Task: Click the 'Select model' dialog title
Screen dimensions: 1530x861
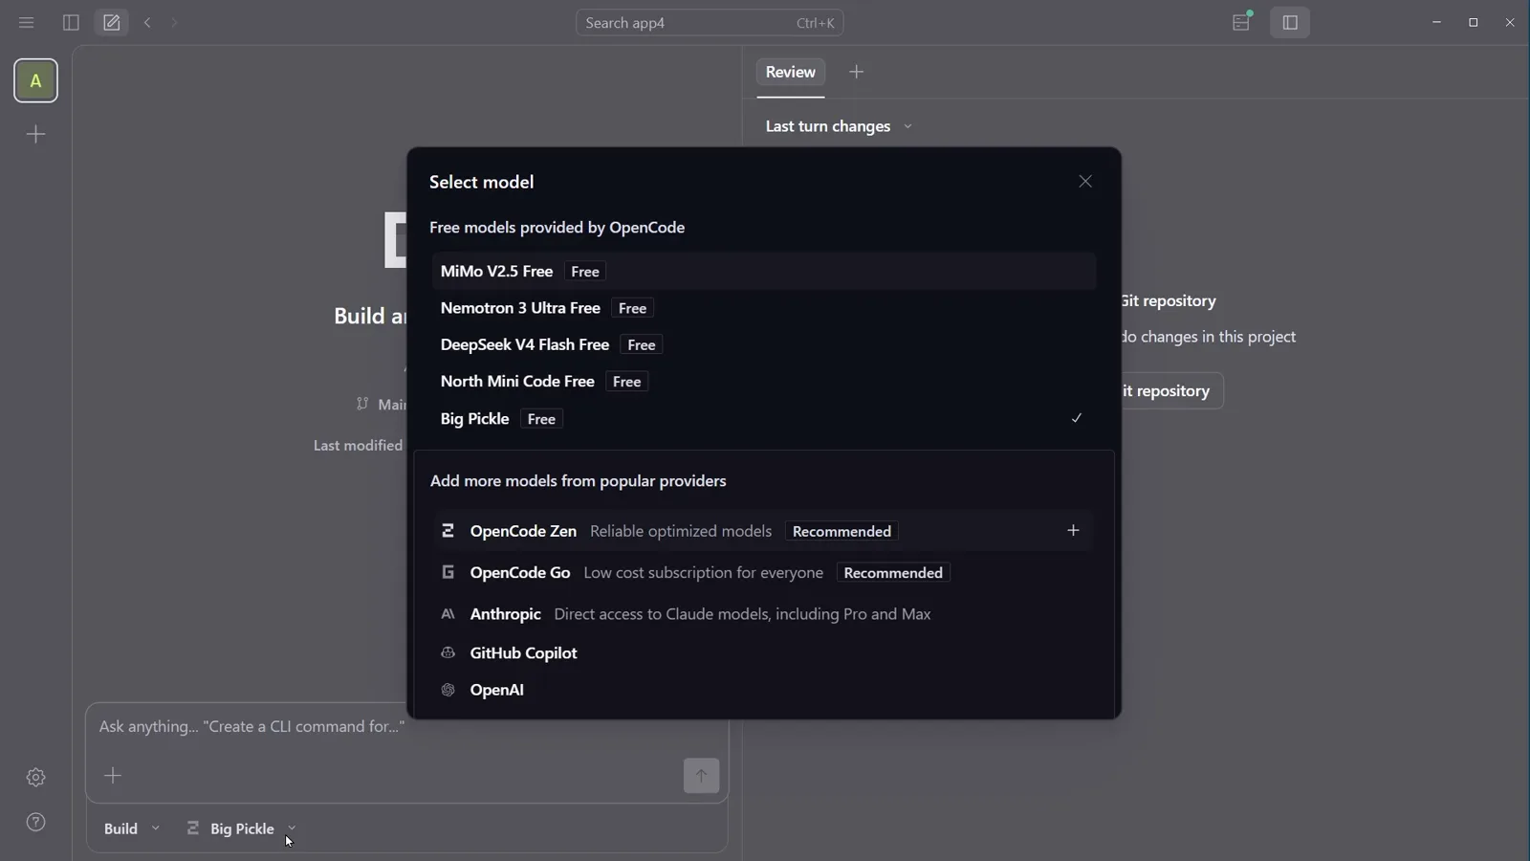Action: click(481, 182)
